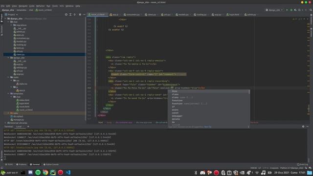Image resolution: width=313 pixels, height=176 pixels.
Task: Click the Collapse All icon in Project panel header
Action: click(75, 14)
